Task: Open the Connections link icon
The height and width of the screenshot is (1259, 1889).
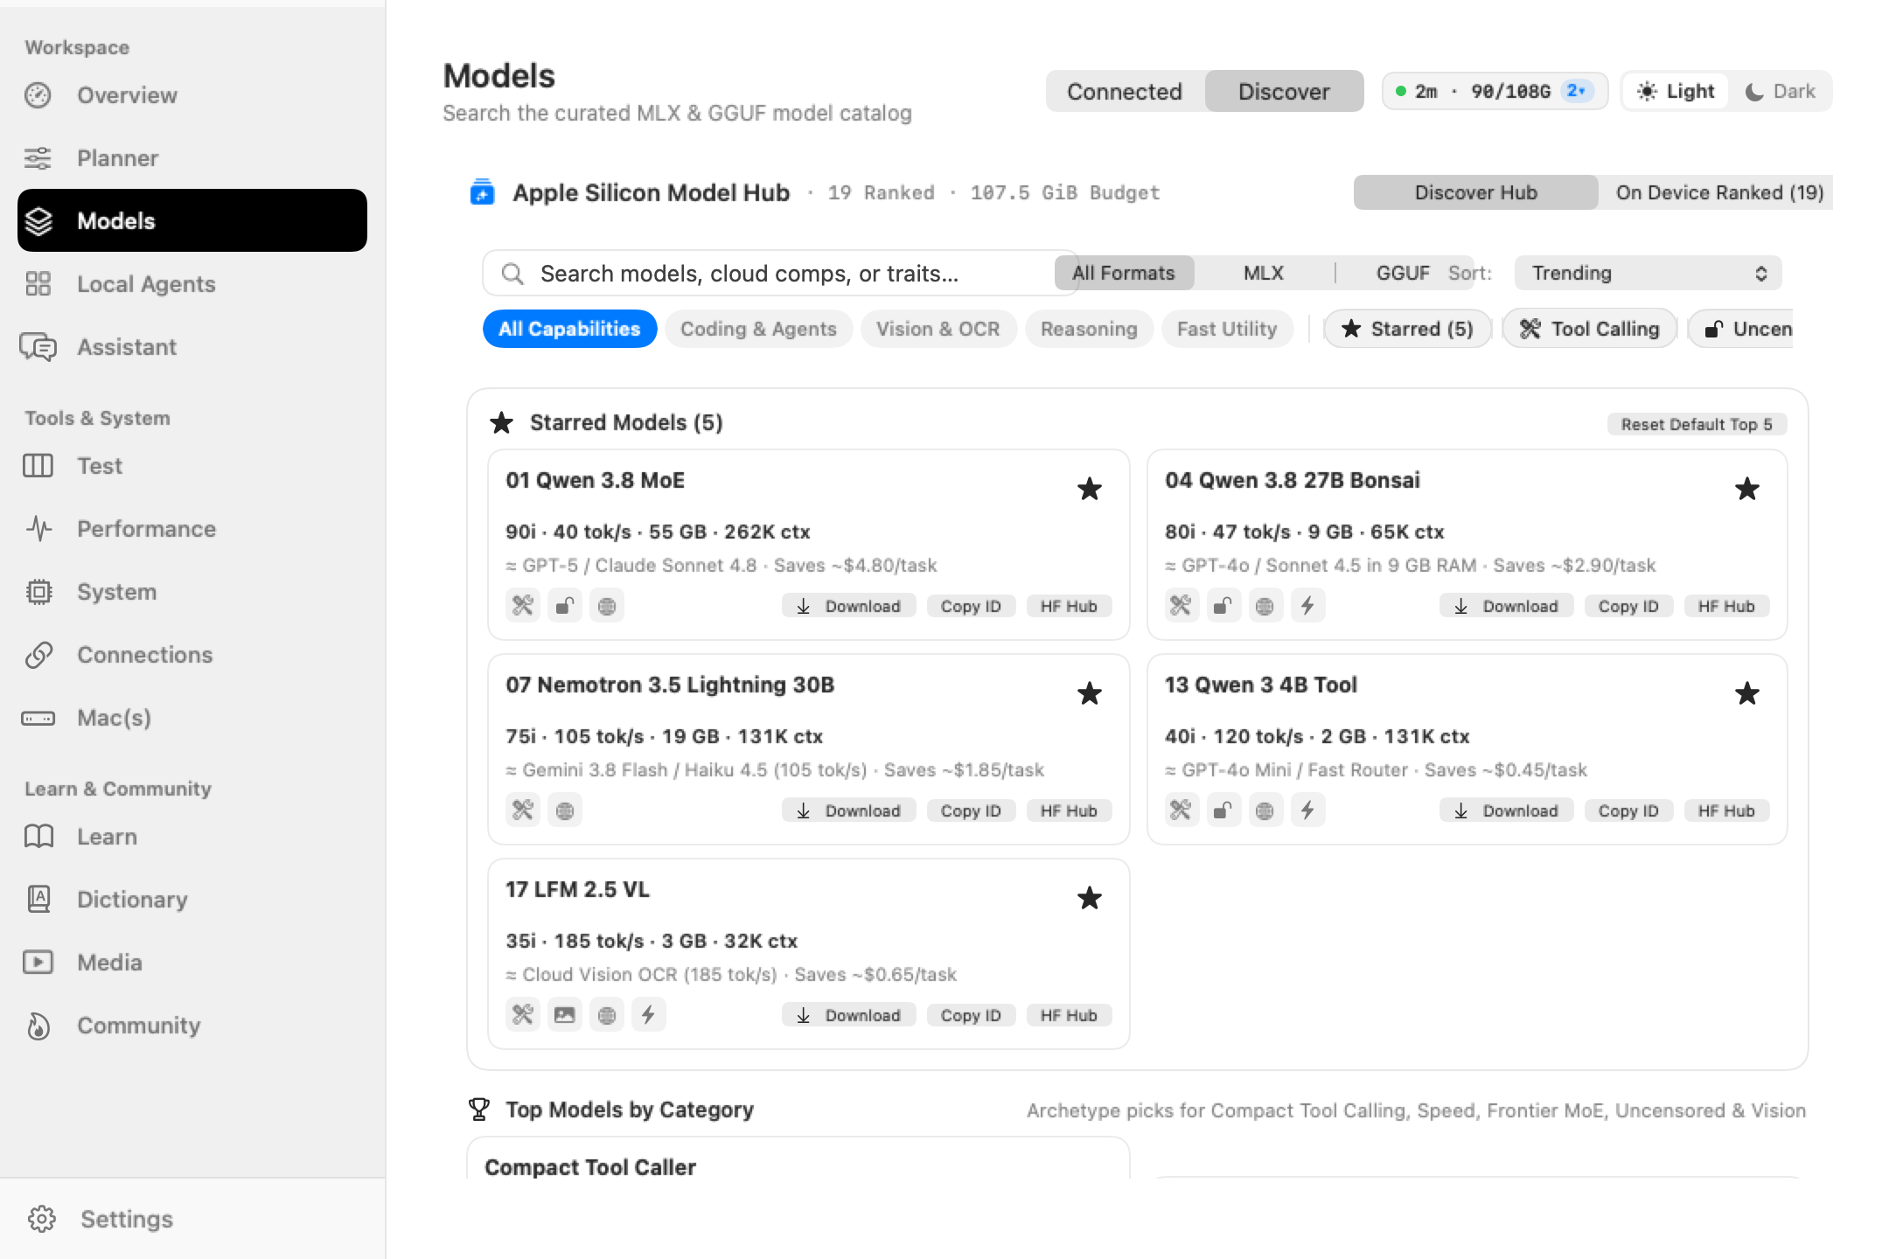Action: (38, 655)
